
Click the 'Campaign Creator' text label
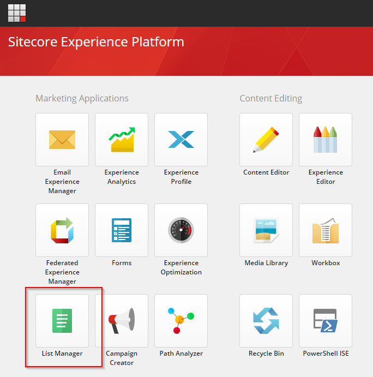click(x=122, y=358)
